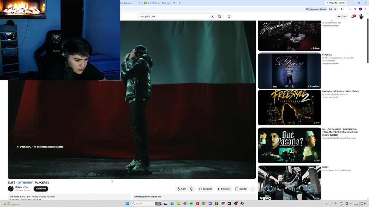Open the Mi Mix vevo thumbnail
Viewport: 369px width, 207px height.
point(289,183)
